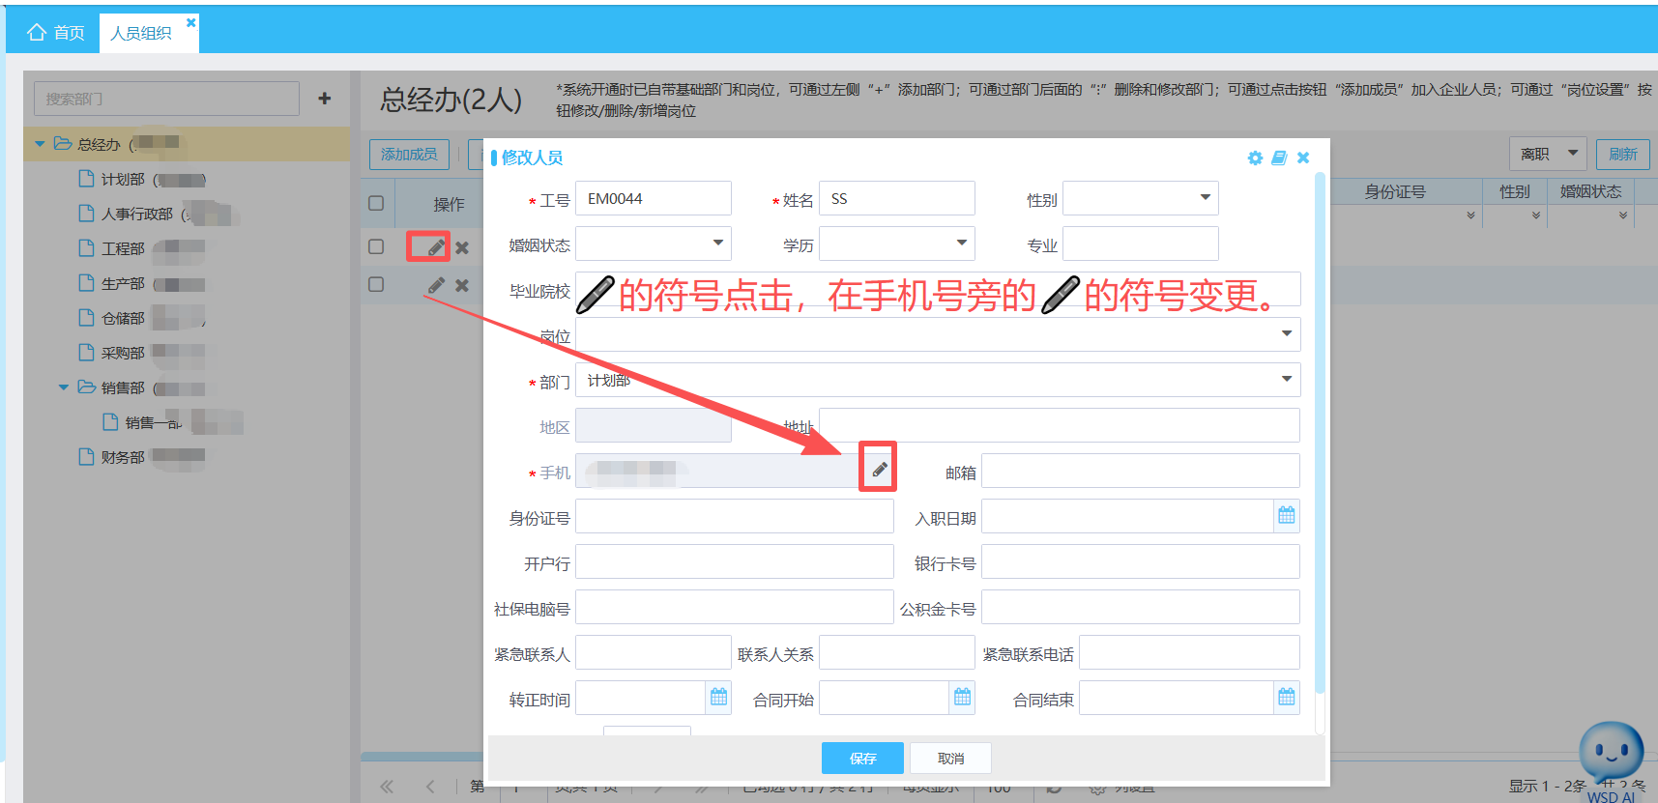Open the WSD AI assistant bubble

point(1611,753)
